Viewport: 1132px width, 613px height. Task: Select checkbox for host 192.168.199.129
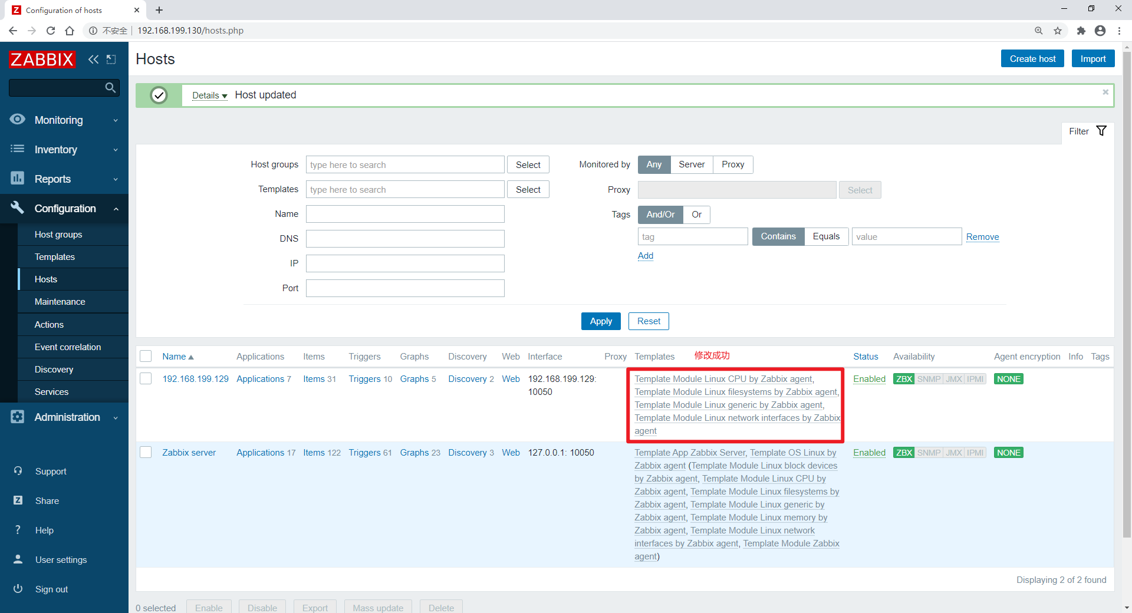(x=146, y=378)
